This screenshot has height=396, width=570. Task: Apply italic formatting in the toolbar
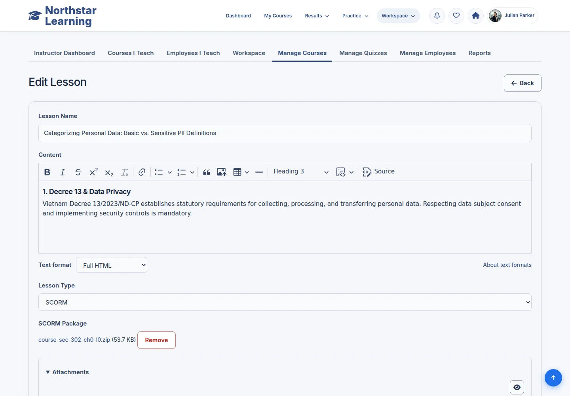tap(63, 172)
